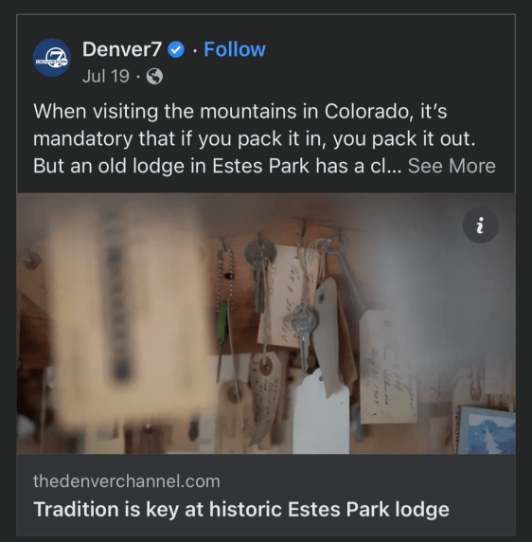This screenshot has width=532, height=542.
Task: Click the blank white tag in photo
Action: coord(321,412)
